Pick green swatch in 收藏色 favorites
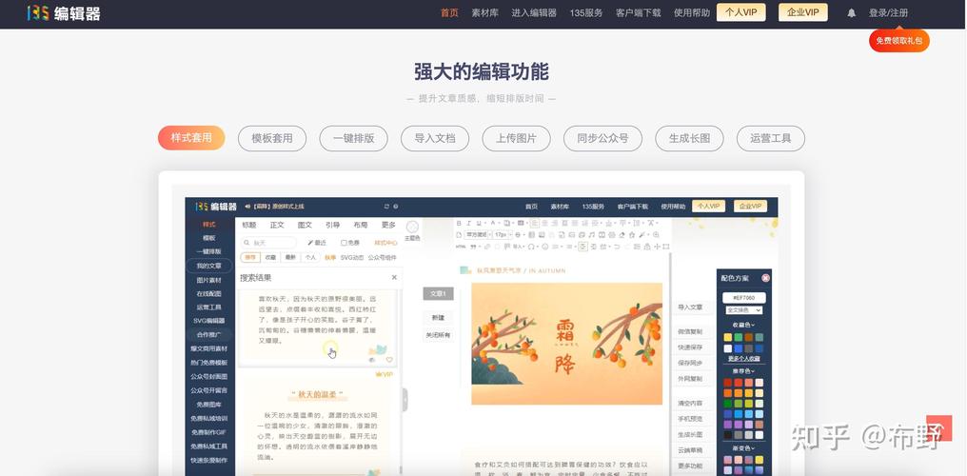 coord(739,337)
